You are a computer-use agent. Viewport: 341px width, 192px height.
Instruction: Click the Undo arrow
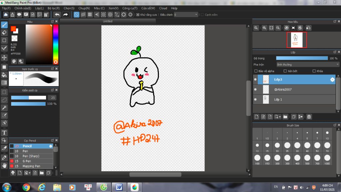[x=57, y=15]
